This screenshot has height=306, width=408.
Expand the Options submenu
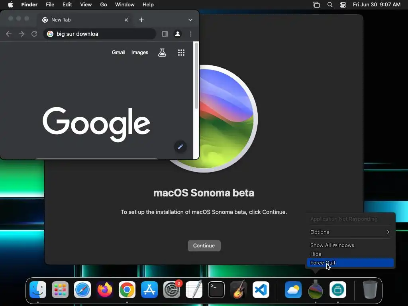coord(350,232)
